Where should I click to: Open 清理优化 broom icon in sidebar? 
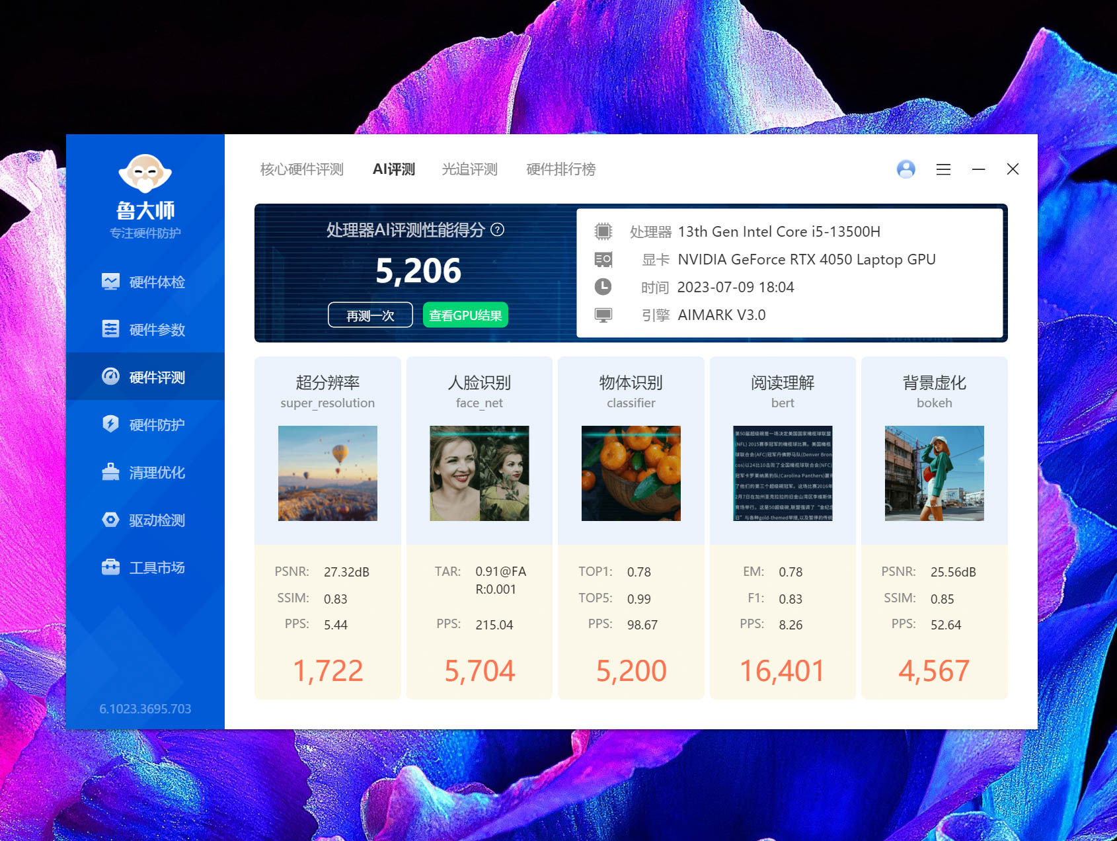tap(110, 471)
